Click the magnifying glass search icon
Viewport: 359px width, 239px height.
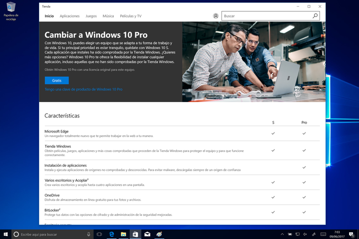pos(315,16)
